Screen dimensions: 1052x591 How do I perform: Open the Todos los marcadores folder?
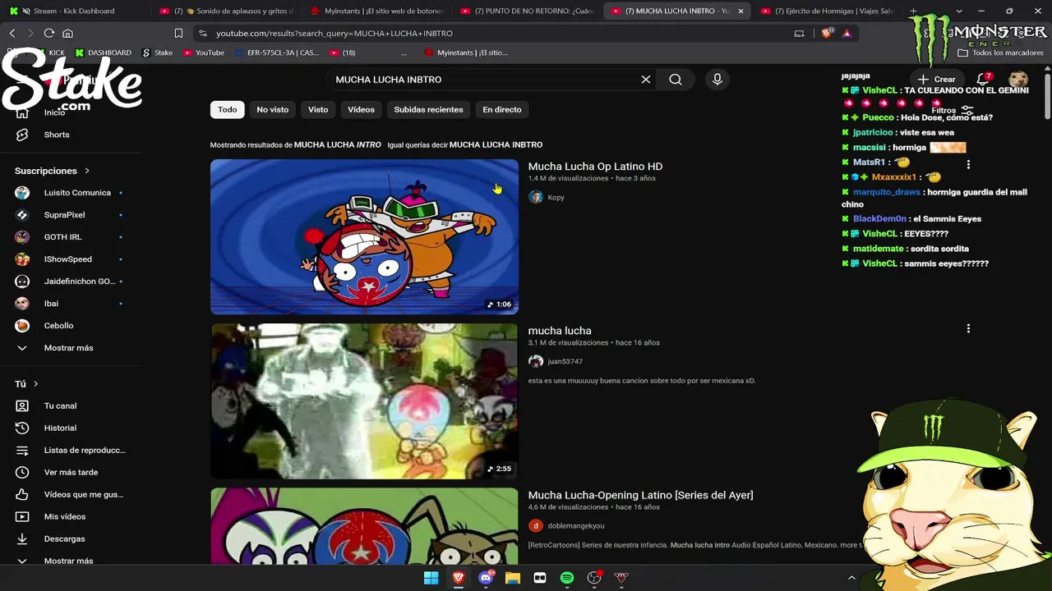(x=1000, y=53)
